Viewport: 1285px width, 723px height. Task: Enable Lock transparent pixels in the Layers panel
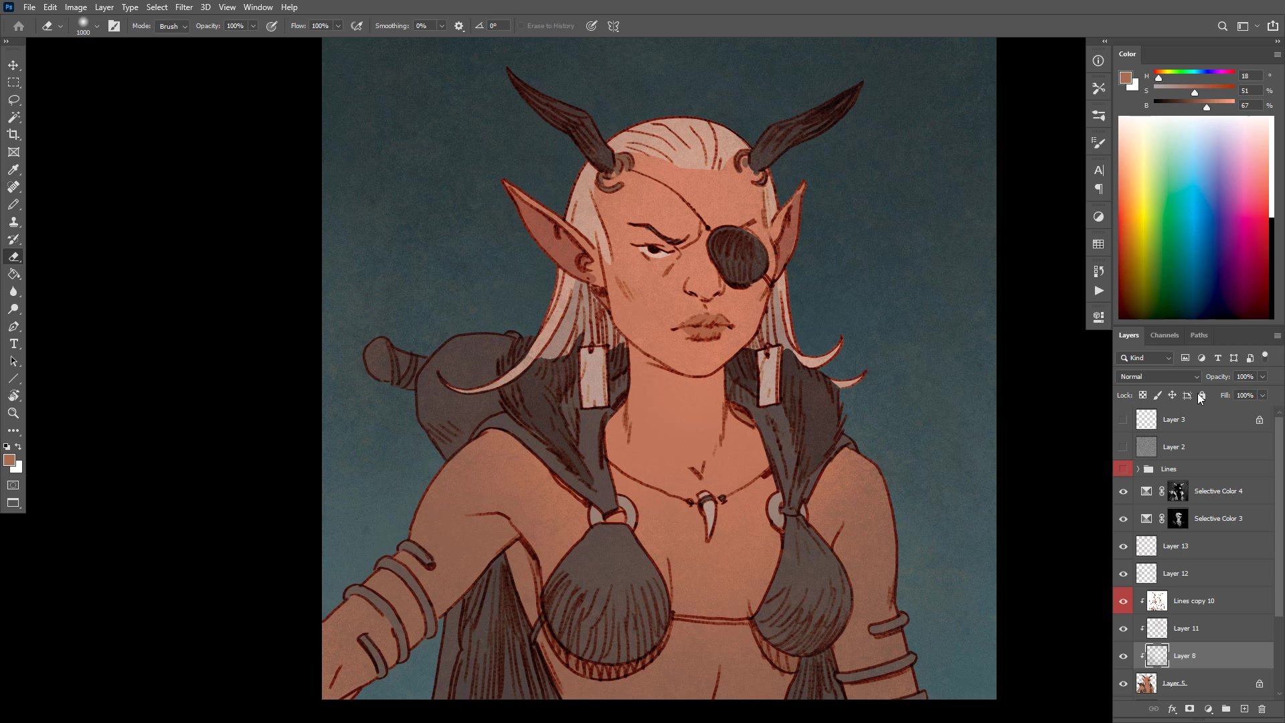pos(1142,395)
